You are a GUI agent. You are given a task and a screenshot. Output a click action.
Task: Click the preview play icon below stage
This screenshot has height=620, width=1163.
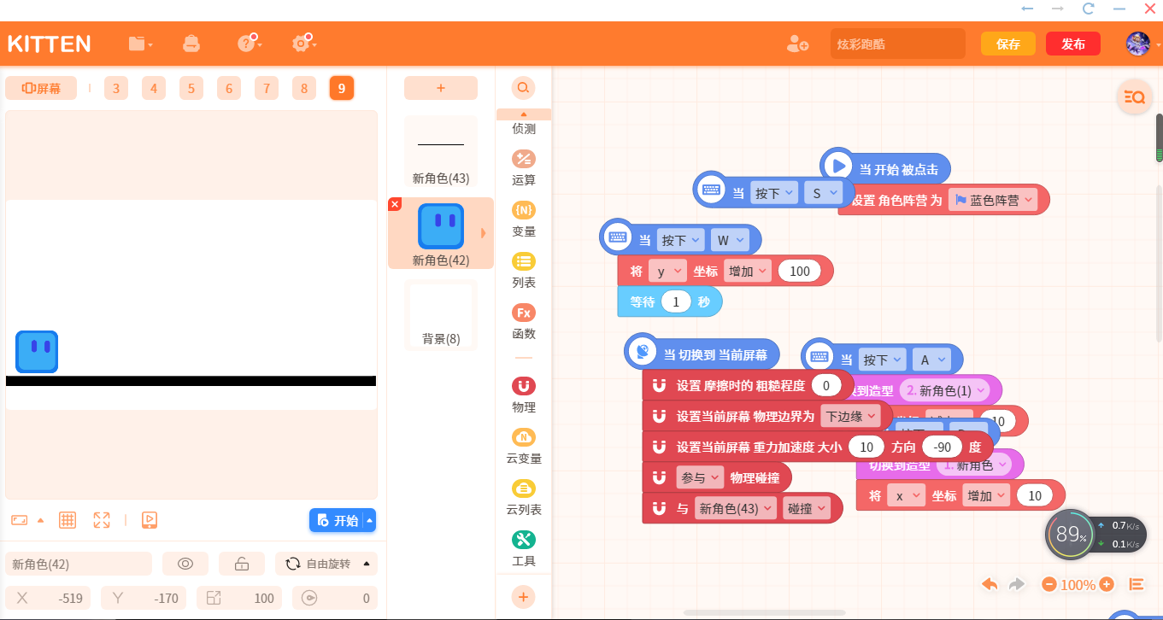[149, 519]
